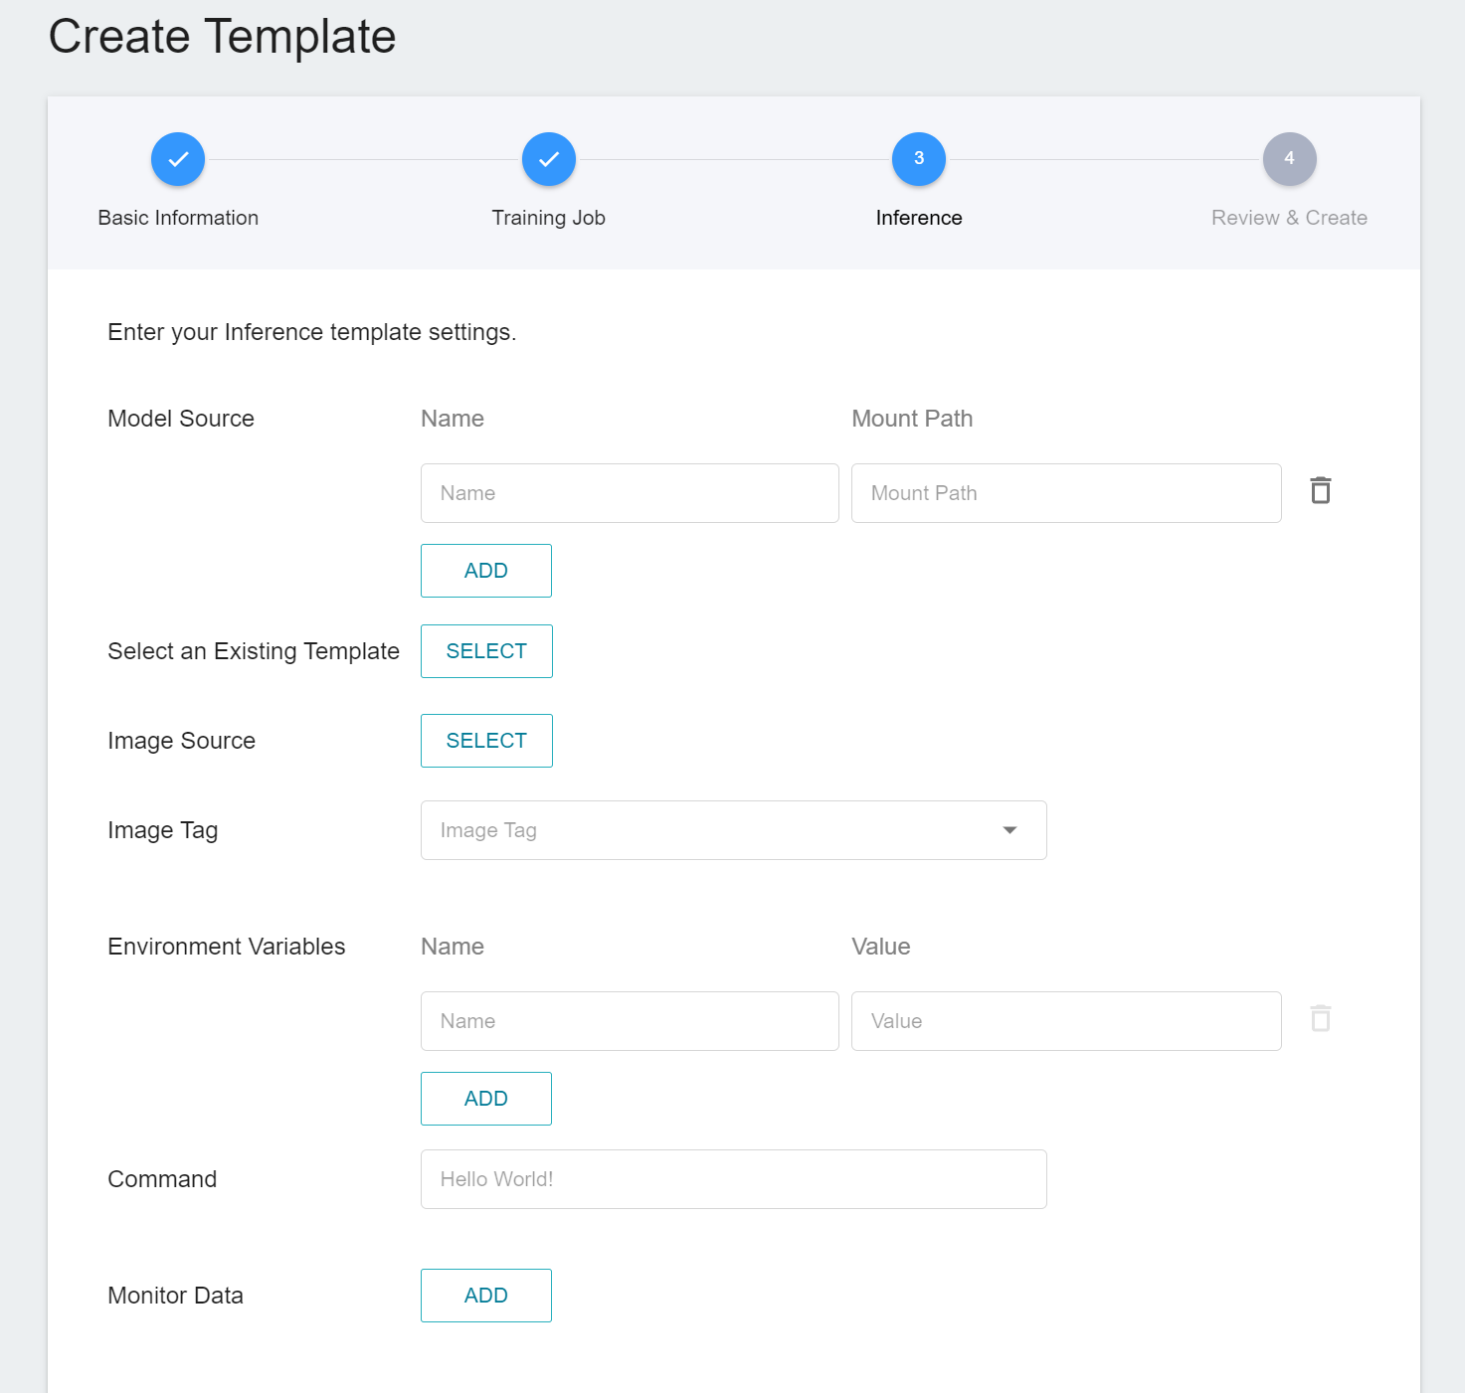Go to Training Job step checkmark
The width and height of the screenshot is (1465, 1393).
549,159
